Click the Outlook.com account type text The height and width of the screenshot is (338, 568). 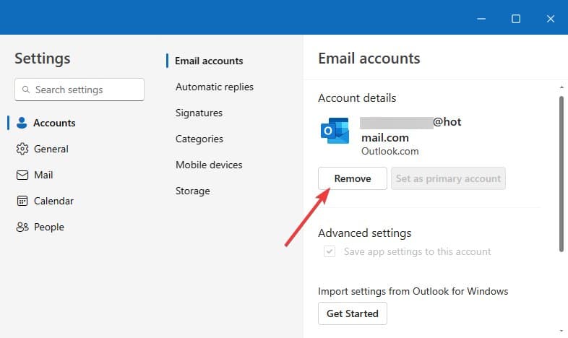pos(390,151)
